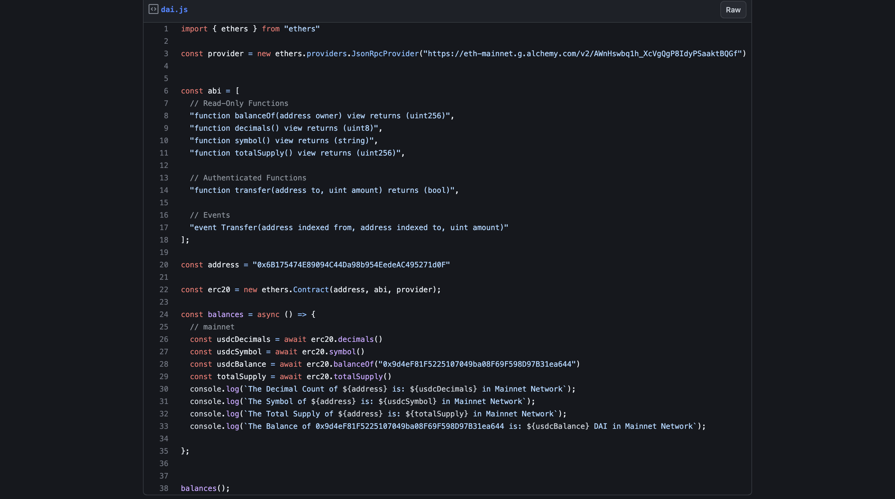This screenshot has width=895, height=499.
Task: Click the comment marker line 25 mainnet
Action: click(213, 327)
